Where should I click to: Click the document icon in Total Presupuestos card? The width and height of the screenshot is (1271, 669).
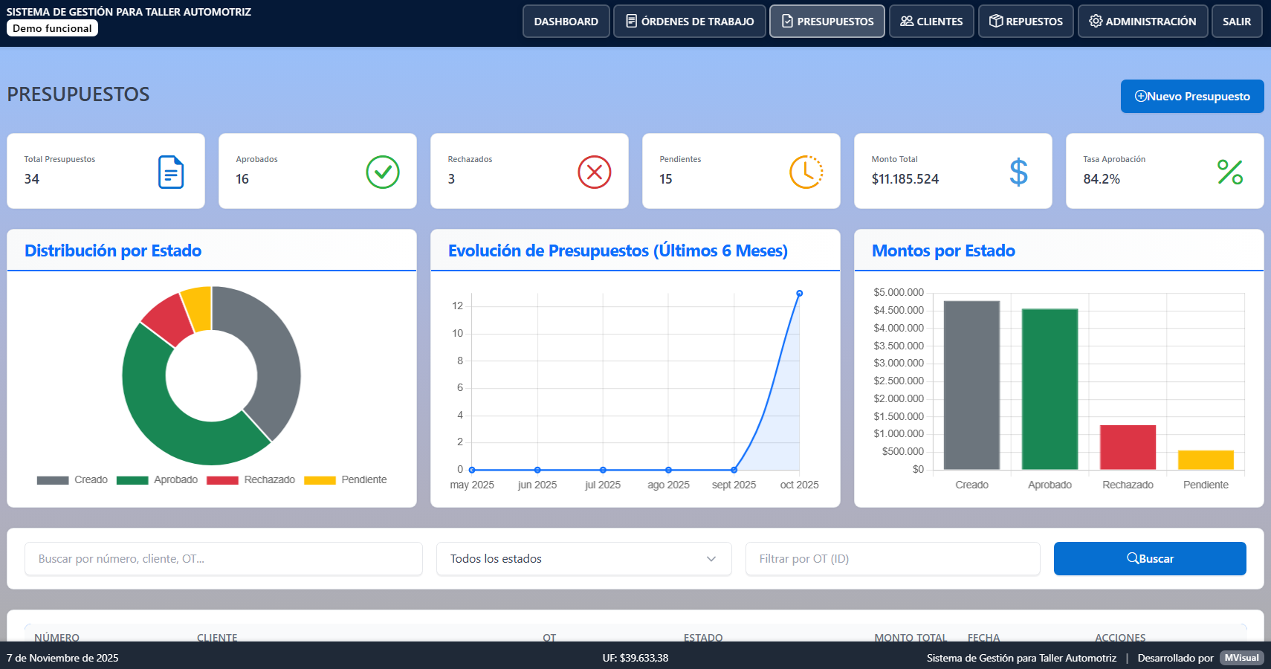pyautogui.click(x=171, y=172)
